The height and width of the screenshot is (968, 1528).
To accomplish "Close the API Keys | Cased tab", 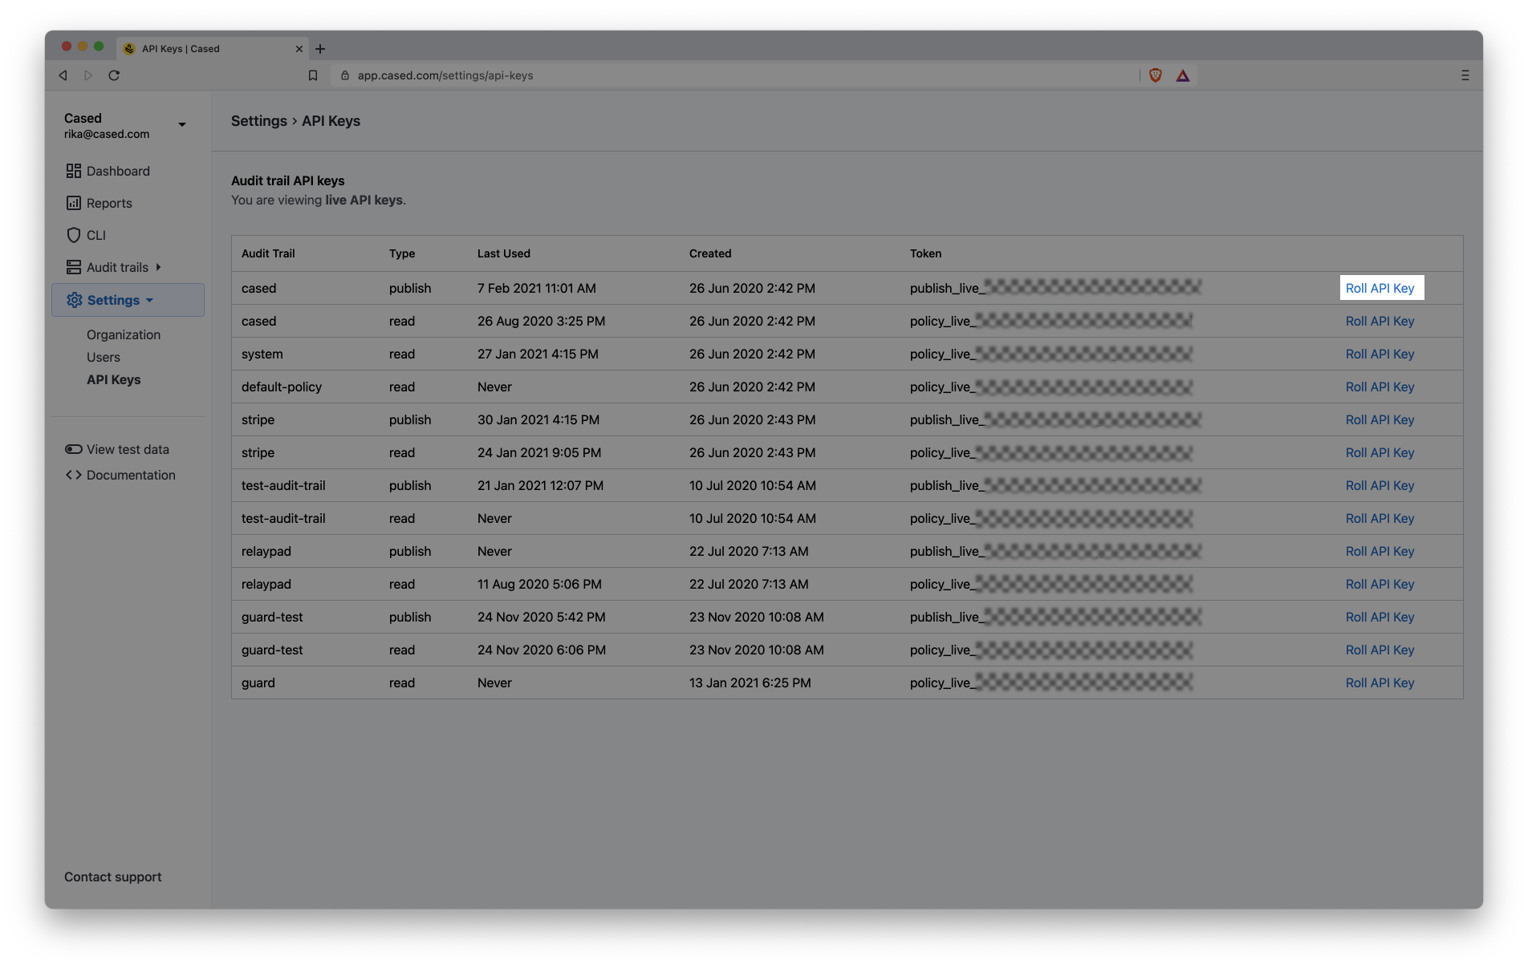I will (299, 49).
